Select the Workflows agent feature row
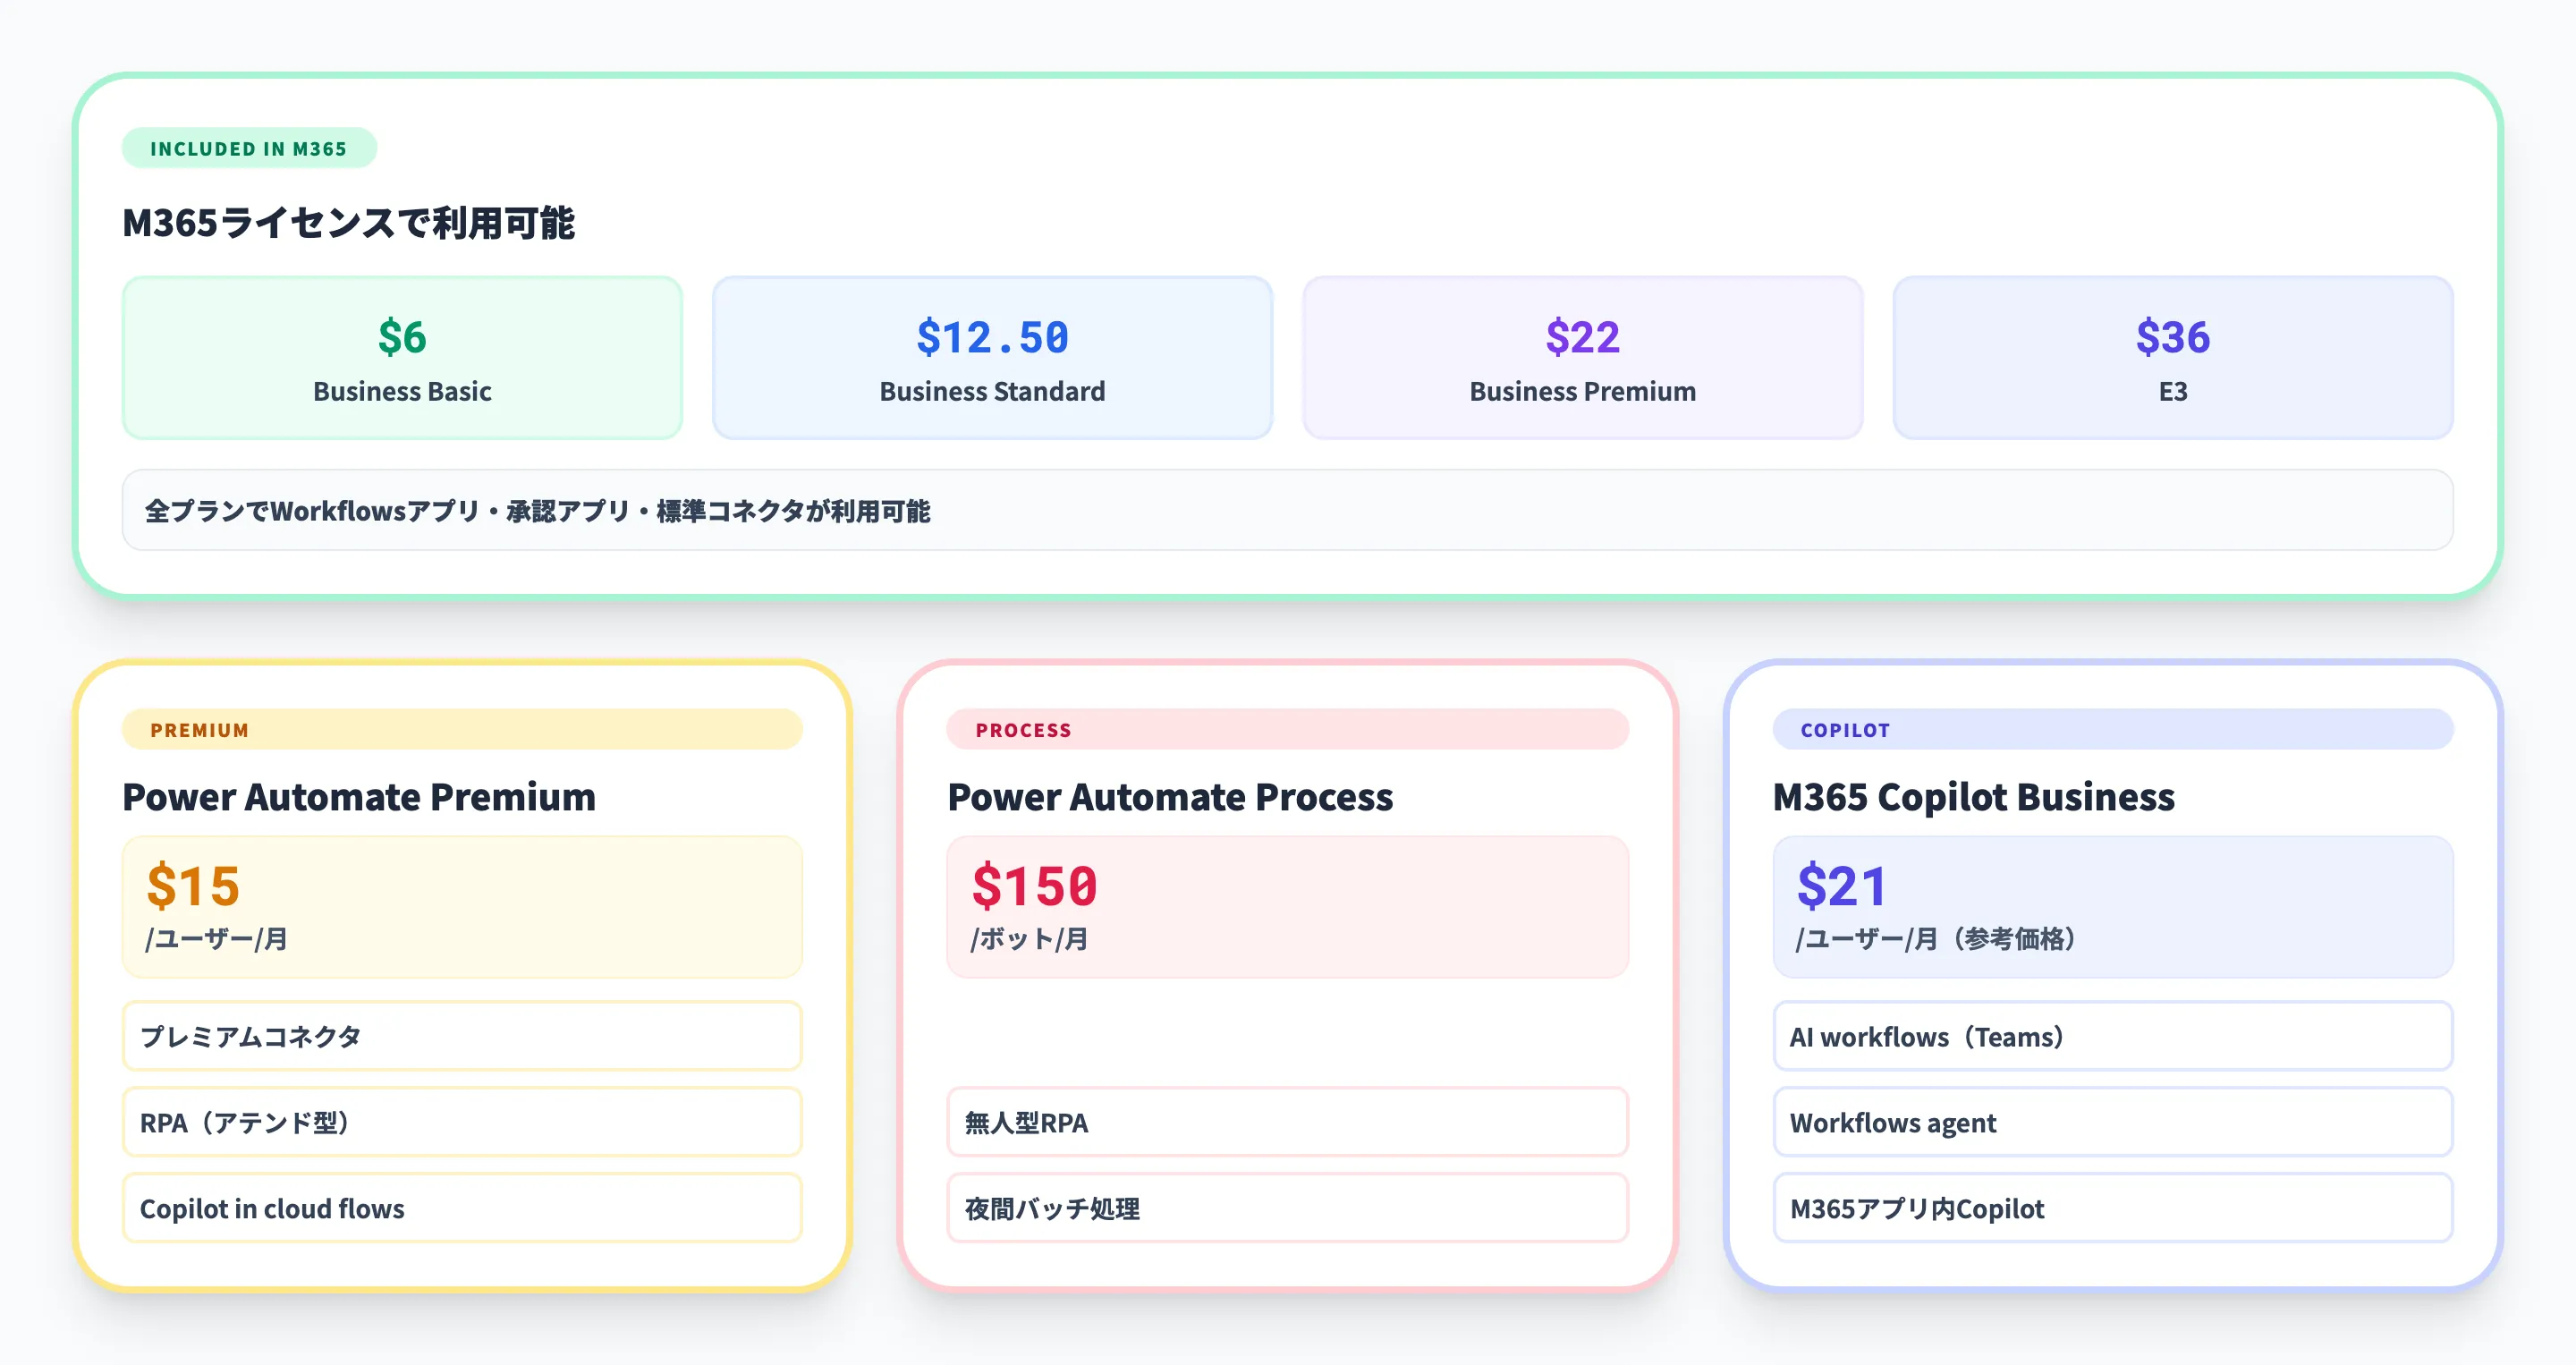2576x1365 pixels. 2112,1122
